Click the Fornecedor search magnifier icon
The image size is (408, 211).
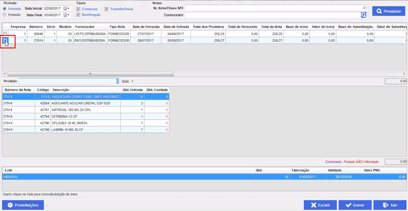click(x=363, y=15)
